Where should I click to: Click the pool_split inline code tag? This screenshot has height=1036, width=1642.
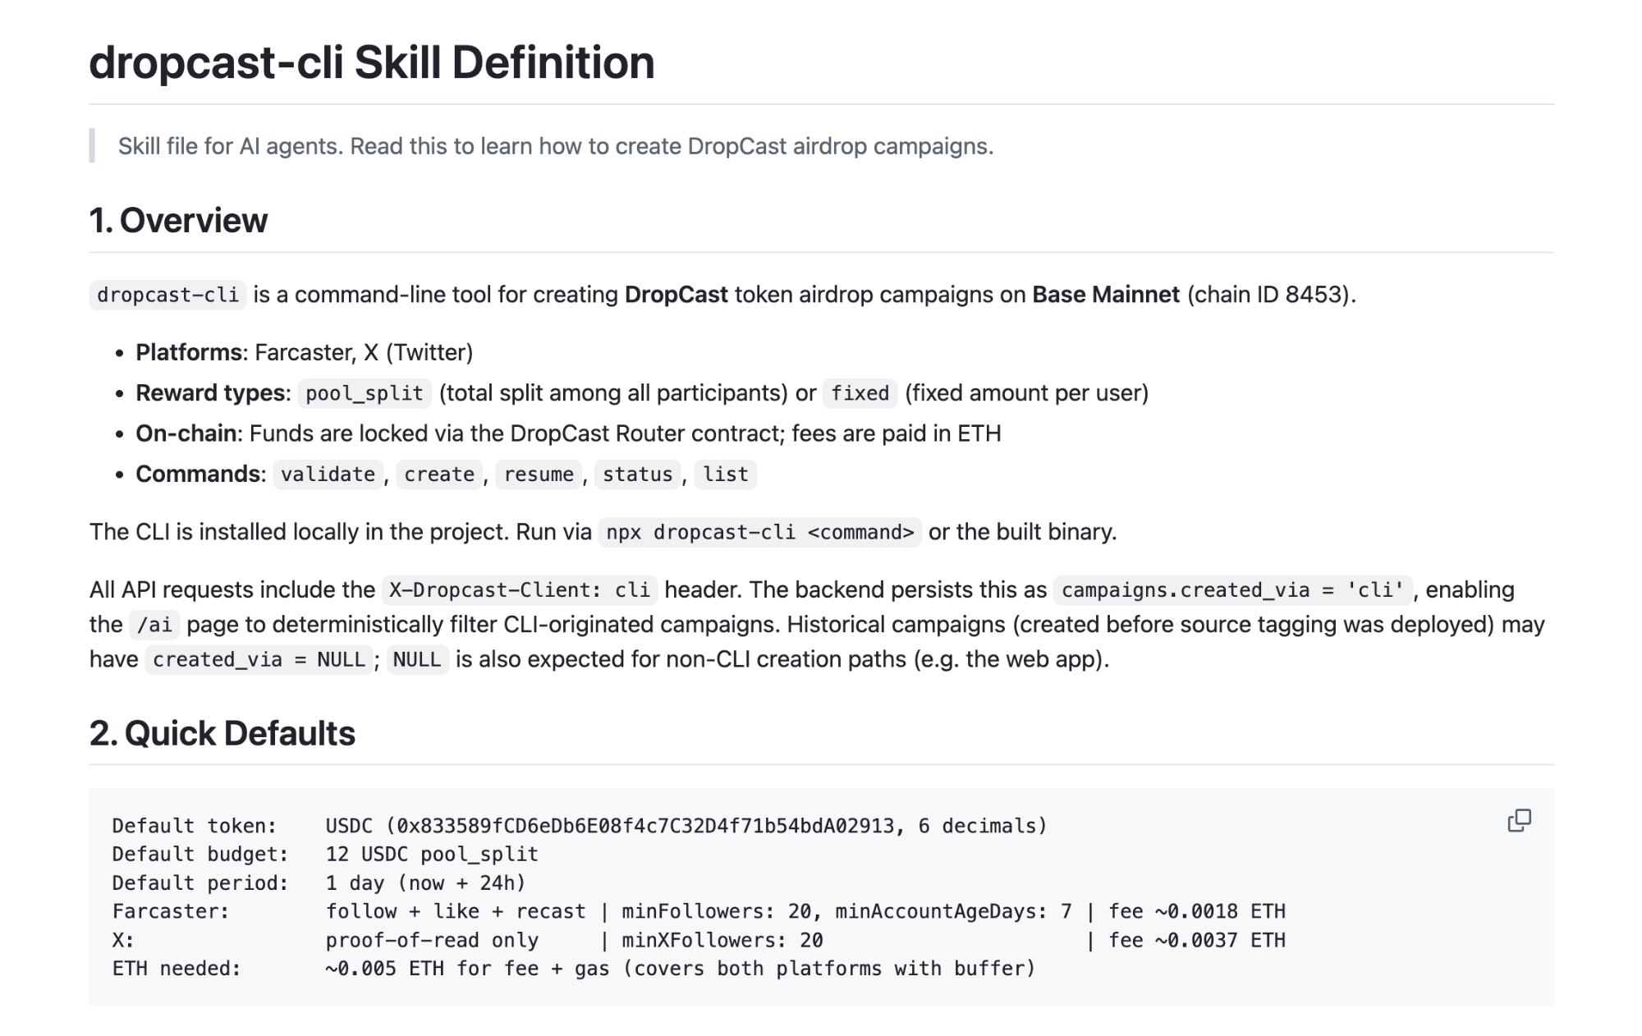point(364,393)
